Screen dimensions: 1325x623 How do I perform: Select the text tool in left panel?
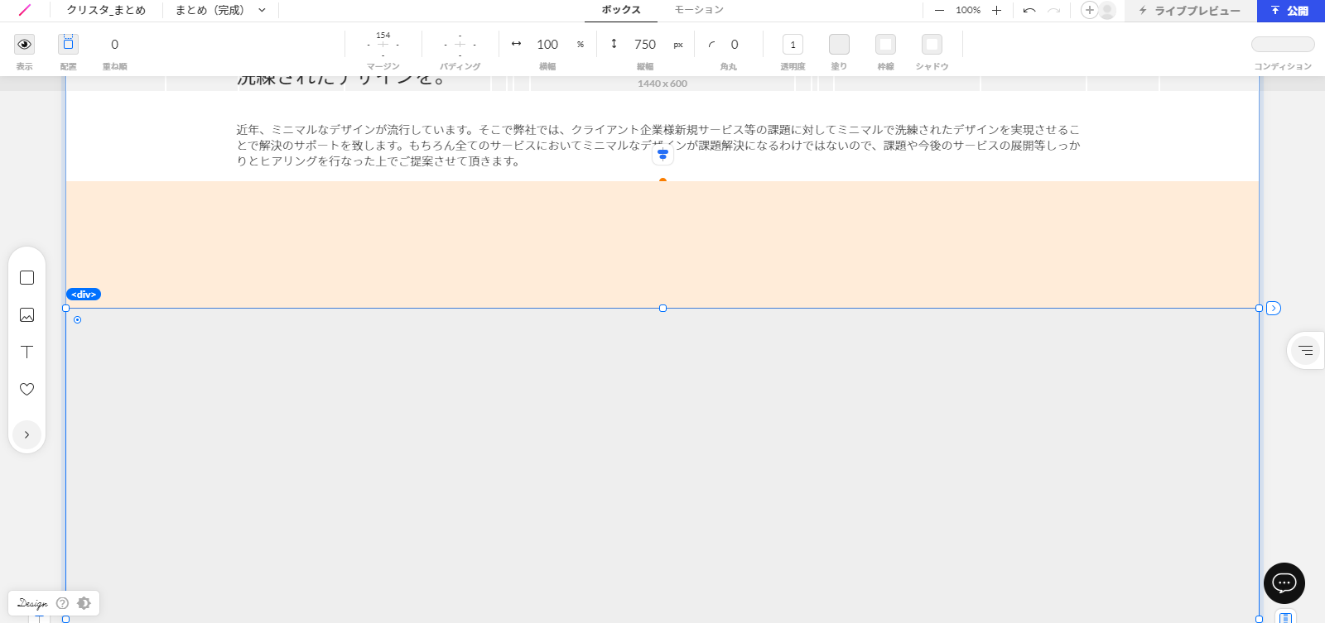point(26,352)
